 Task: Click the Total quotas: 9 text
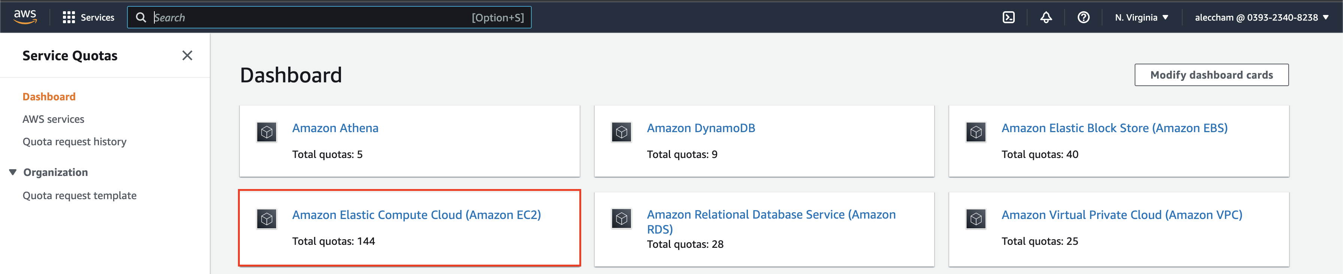click(x=682, y=155)
